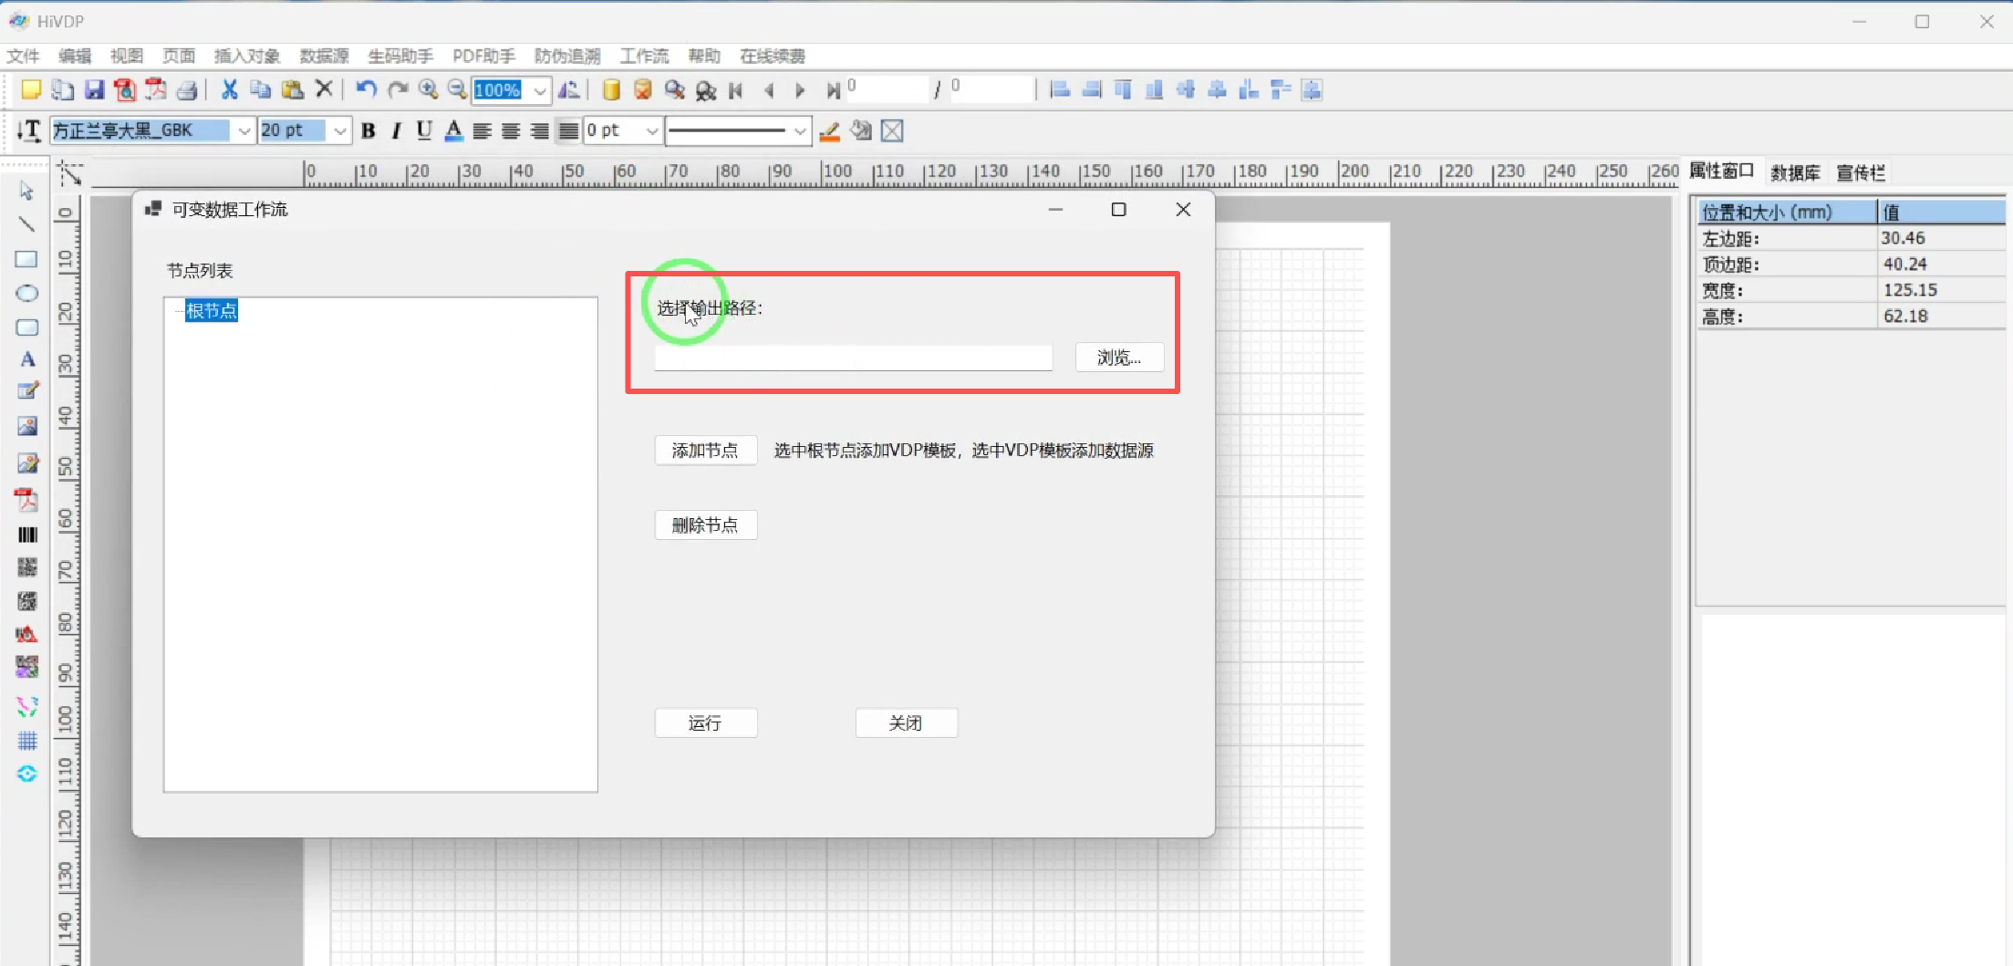Click the printer icon in toolbar

[187, 89]
